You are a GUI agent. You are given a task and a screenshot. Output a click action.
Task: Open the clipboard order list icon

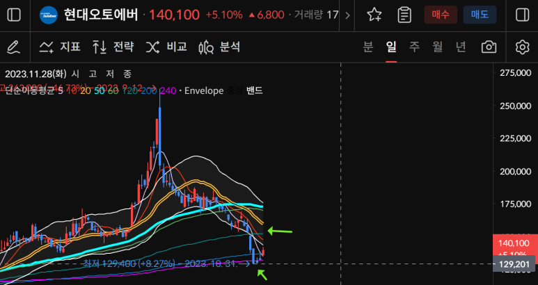(404, 15)
